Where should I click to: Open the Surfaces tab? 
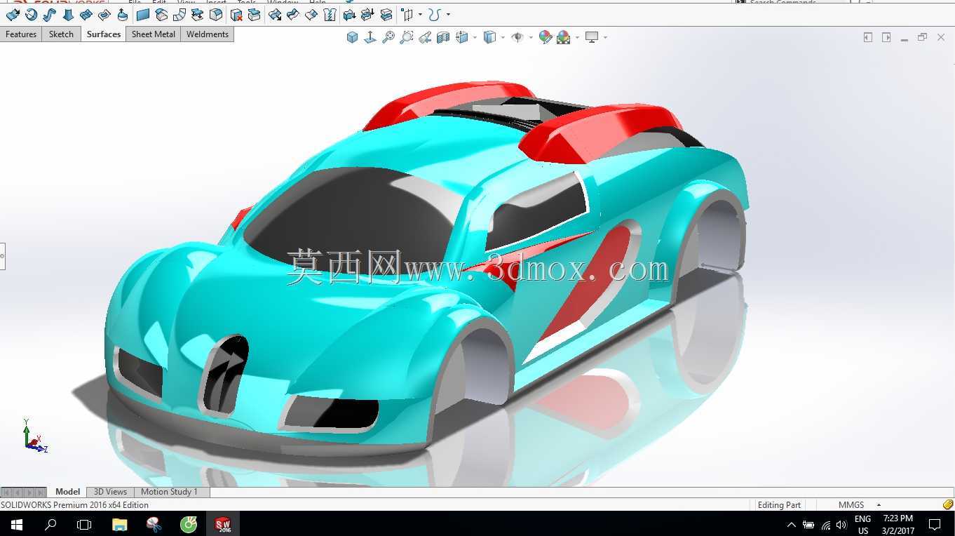pos(104,34)
